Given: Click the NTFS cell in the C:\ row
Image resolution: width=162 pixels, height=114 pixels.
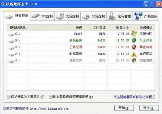Looking at the screenshot, I should tap(102, 34).
